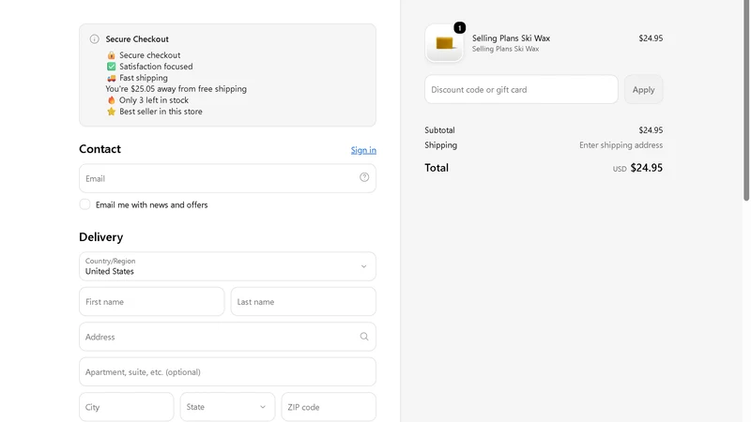Click the Selling Plans Ski Wax product title
The image size is (751, 422).
pos(511,38)
